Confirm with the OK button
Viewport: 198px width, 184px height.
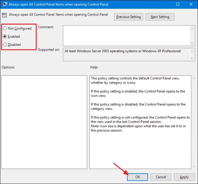tap(137, 177)
